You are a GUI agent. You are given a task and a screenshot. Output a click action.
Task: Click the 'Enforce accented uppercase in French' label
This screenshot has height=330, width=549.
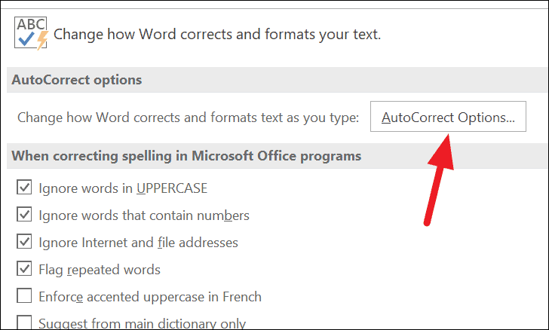pyautogui.click(x=150, y=297)
